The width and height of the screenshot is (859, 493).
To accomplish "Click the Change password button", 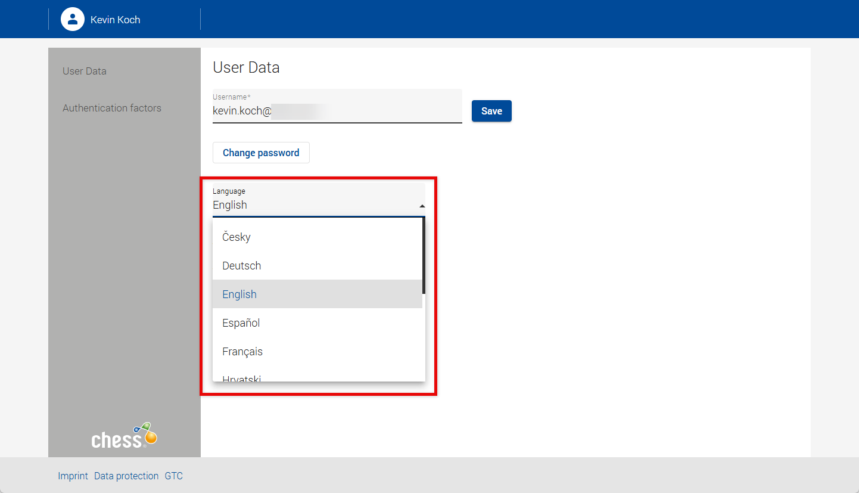I will 261,153.
